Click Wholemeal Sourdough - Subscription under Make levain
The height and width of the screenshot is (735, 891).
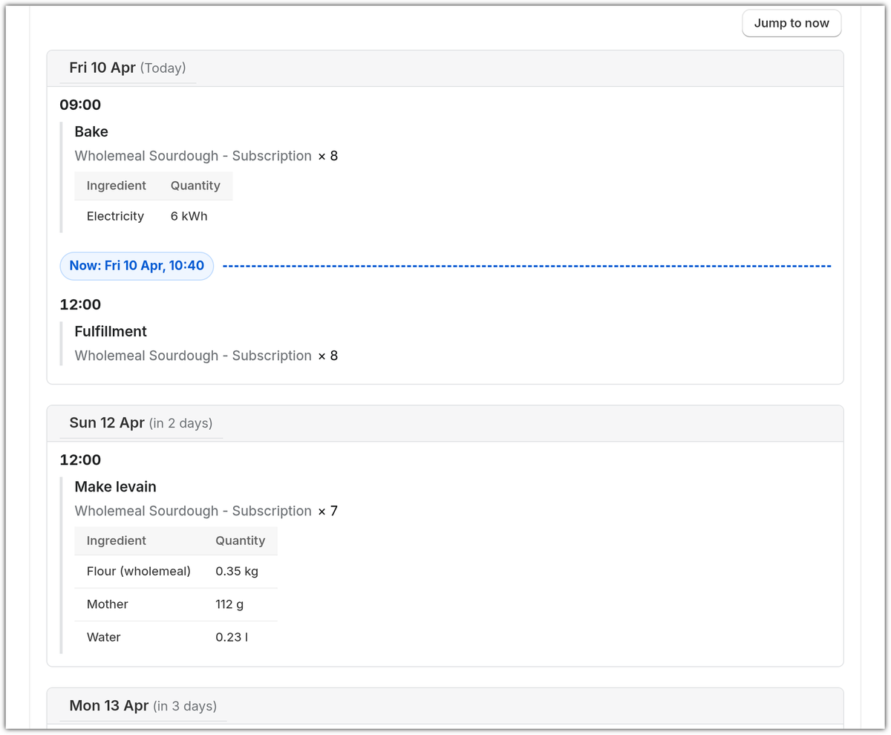(x=193, y=511)
